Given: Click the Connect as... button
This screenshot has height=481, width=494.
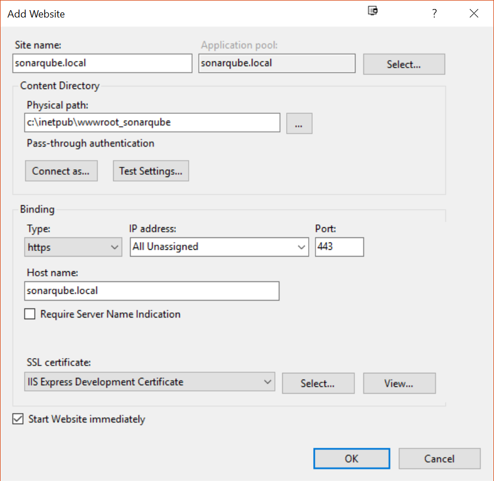Looking at the screenshot, I should pyautogui.click(x=61, y=171).
